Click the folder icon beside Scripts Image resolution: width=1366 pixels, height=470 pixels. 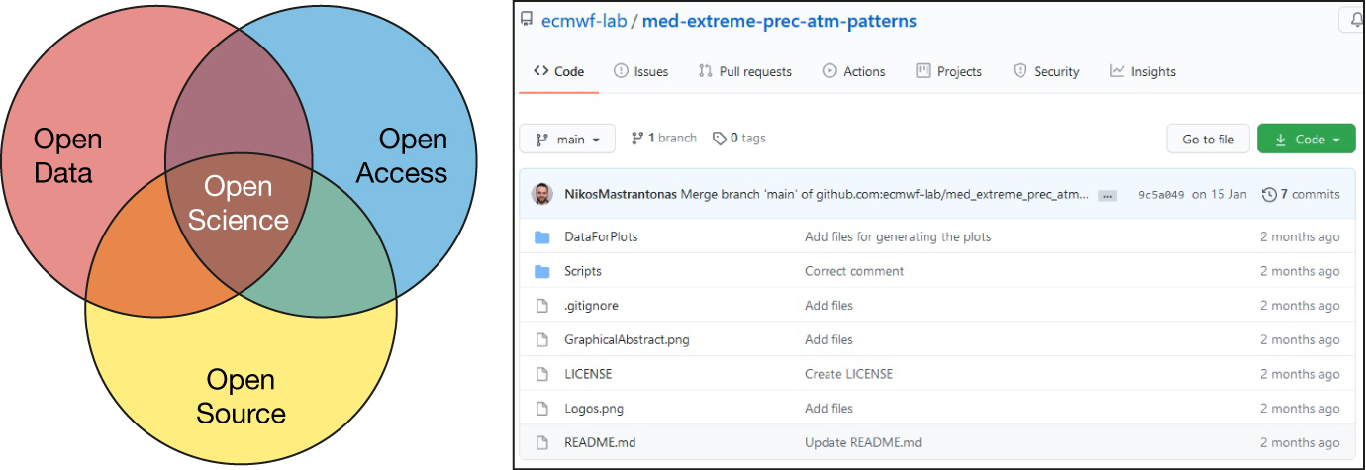tap(541, 271)
